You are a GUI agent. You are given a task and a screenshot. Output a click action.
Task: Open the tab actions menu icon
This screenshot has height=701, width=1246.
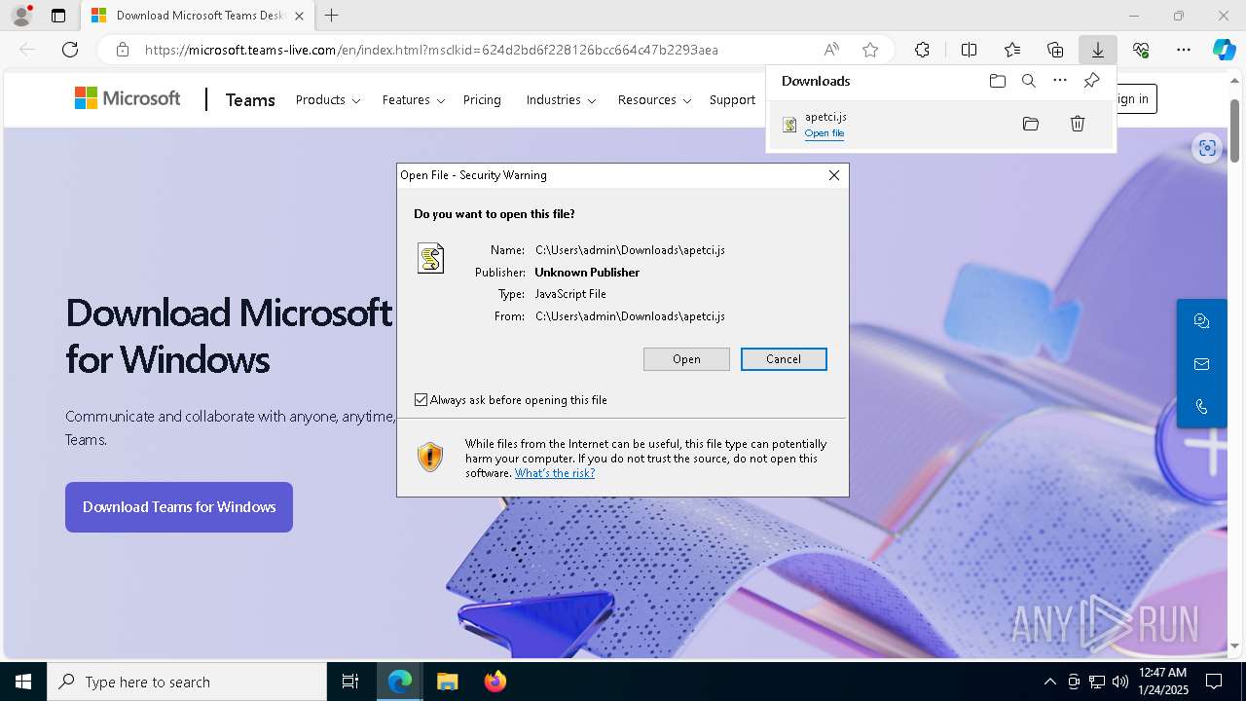click(x=58, y=16)
